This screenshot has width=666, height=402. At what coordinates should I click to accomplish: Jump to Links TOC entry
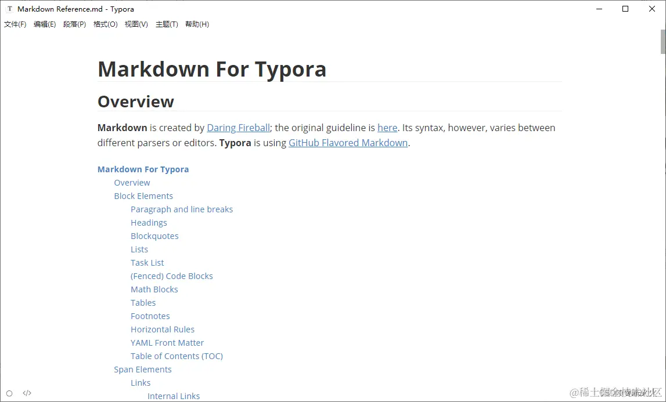point(141,383)
